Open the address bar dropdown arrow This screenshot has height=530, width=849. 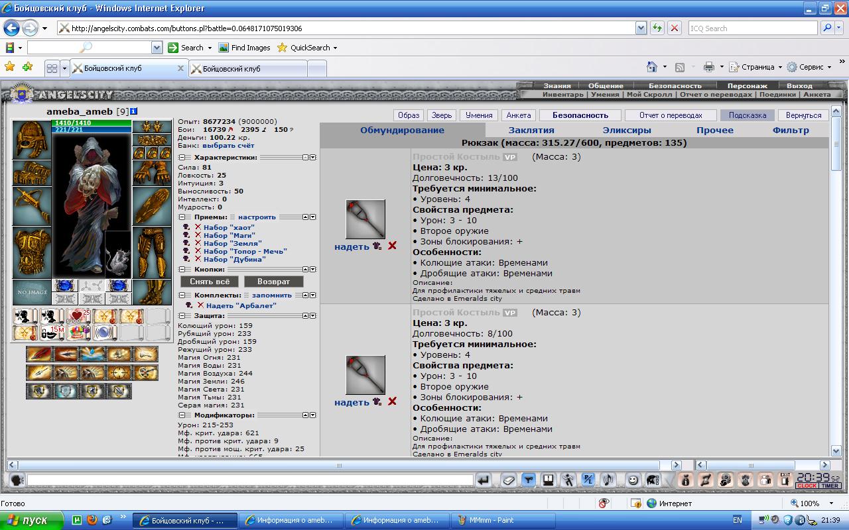click(641, 28)
